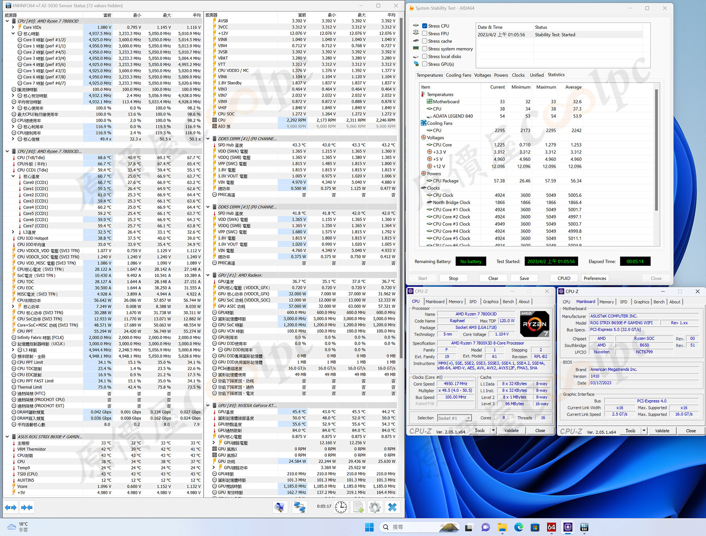Screen dimensions: 706x536
Task: Stop the AIDA64 stability test
Action: point(453,278)
